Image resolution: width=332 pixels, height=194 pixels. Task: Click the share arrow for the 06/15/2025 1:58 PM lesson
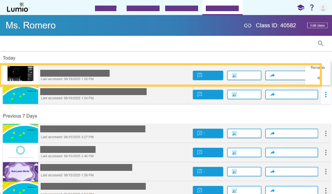[x=291, y=172]
